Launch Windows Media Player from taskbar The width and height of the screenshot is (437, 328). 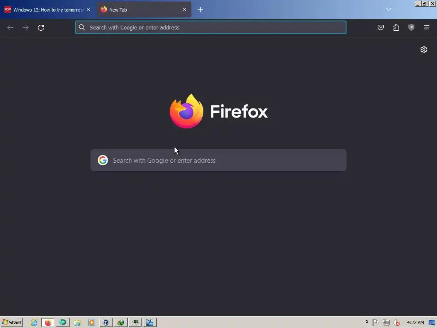pos(92,323)
